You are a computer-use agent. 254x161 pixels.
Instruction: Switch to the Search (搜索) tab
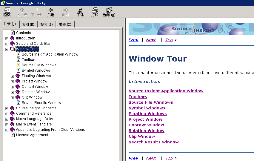47,24
